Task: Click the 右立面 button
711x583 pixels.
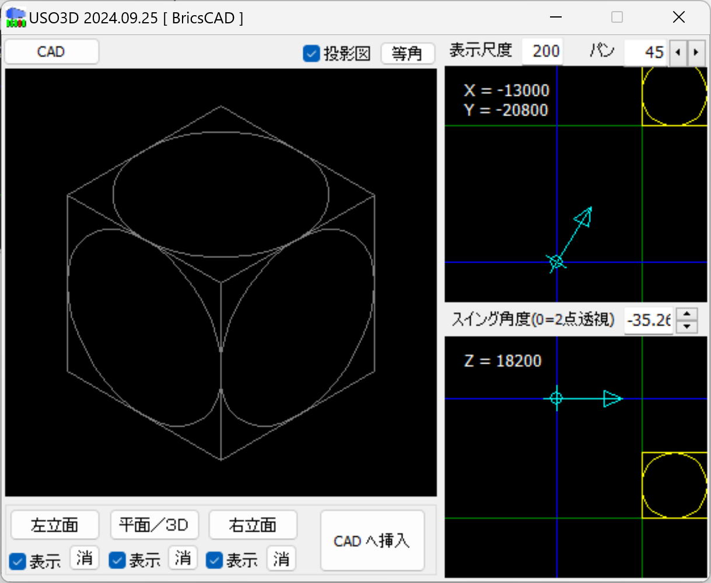Action: pos(253,525)
